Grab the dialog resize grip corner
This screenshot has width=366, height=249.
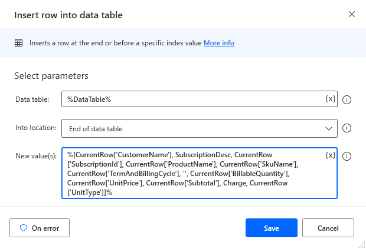coord(362,245)
